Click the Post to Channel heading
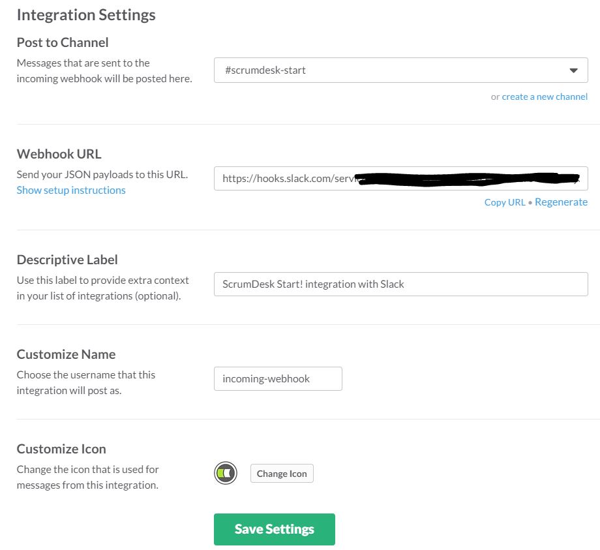 [x=63, y=42]
